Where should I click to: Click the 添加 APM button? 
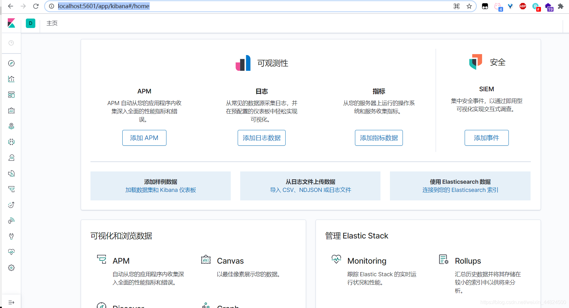[144, 138]
